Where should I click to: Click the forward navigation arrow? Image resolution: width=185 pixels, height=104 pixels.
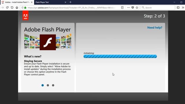pos(3,8)
